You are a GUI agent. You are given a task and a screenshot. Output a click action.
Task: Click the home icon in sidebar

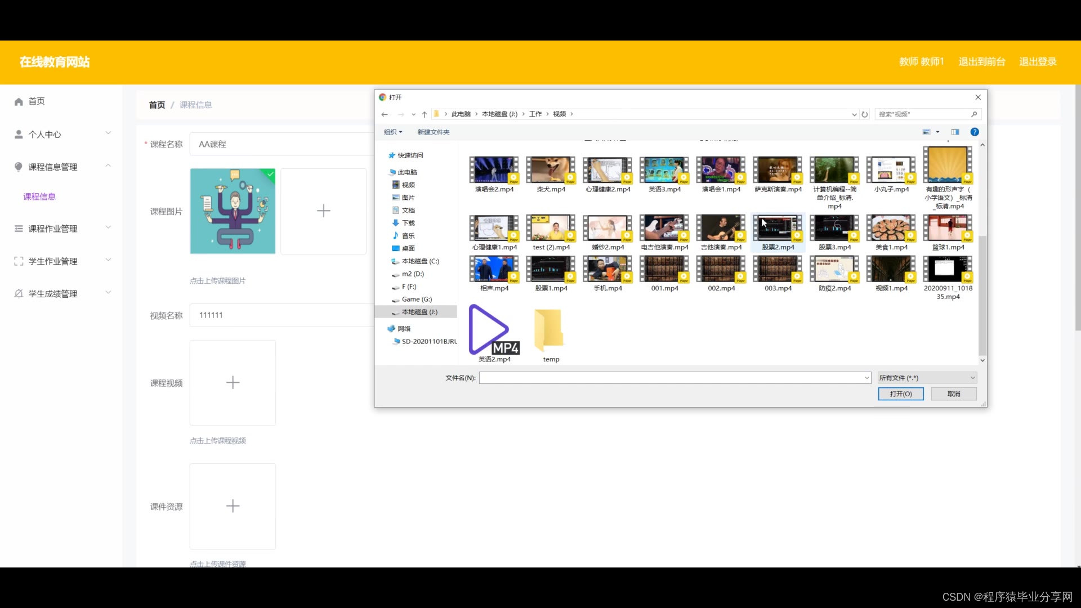pos(19,102)
